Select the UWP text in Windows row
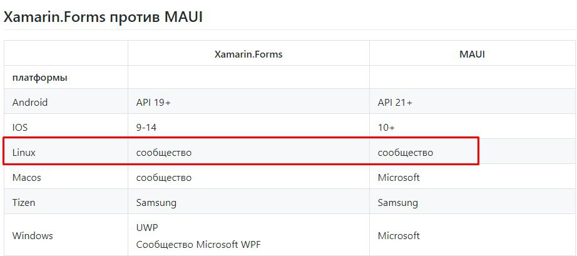Image resolution: width=577 pixels, height=256 pixels. pos(147,228)
